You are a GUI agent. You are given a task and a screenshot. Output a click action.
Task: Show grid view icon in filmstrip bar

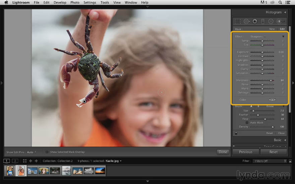(25, 161)
